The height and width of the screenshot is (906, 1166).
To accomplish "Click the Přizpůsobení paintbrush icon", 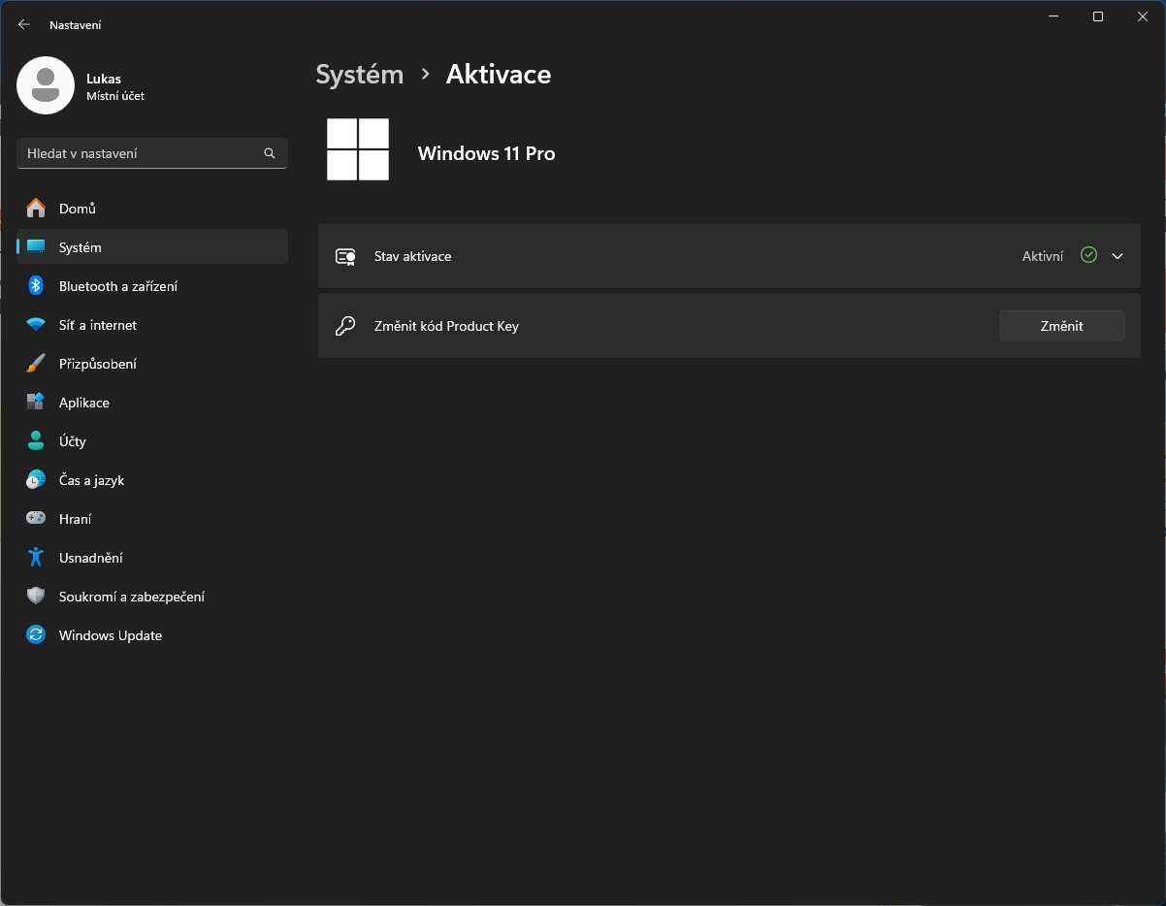I will [36, 364].
